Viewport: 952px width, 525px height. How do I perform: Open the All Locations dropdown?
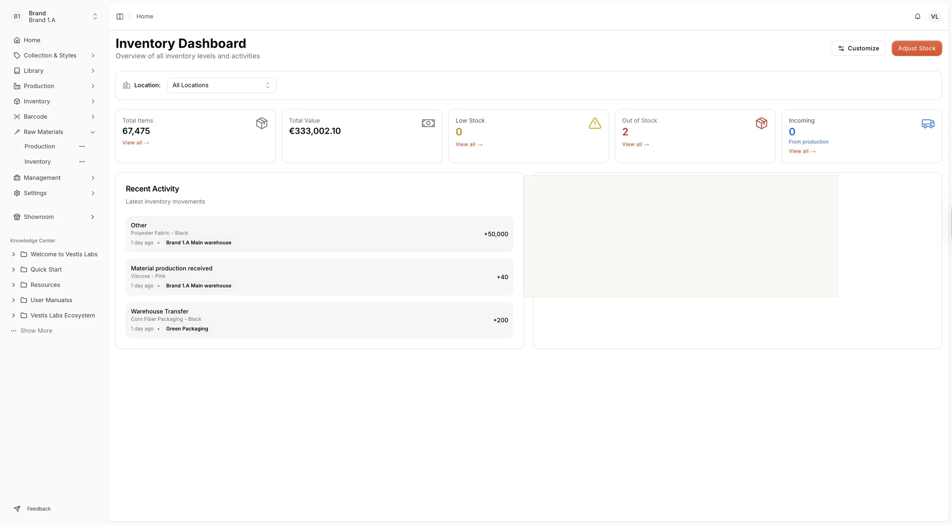pos(221,85)
